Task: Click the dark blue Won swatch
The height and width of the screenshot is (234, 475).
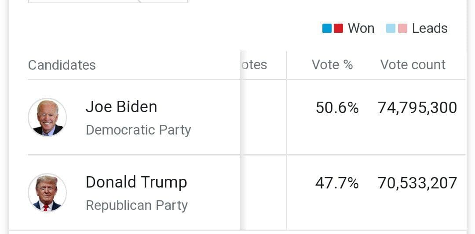Action: (x=327, y=28)
